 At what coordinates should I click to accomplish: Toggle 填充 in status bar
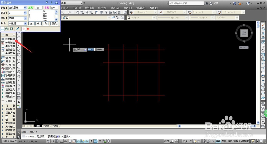click(230, 141)
